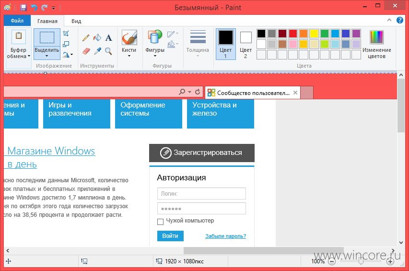Screen dimensions: 409x271
Task: Collapse the ribbon with the up chevron
Action: (389, 20)
